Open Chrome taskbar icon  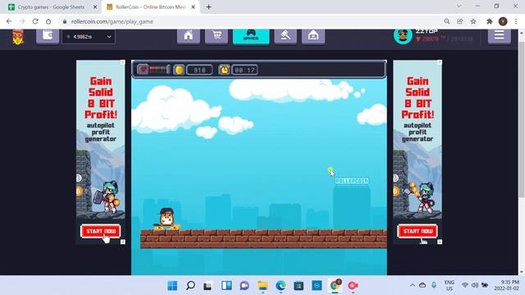[x=335, y=286]
